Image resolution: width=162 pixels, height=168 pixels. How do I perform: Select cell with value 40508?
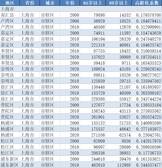pos(93,27)
